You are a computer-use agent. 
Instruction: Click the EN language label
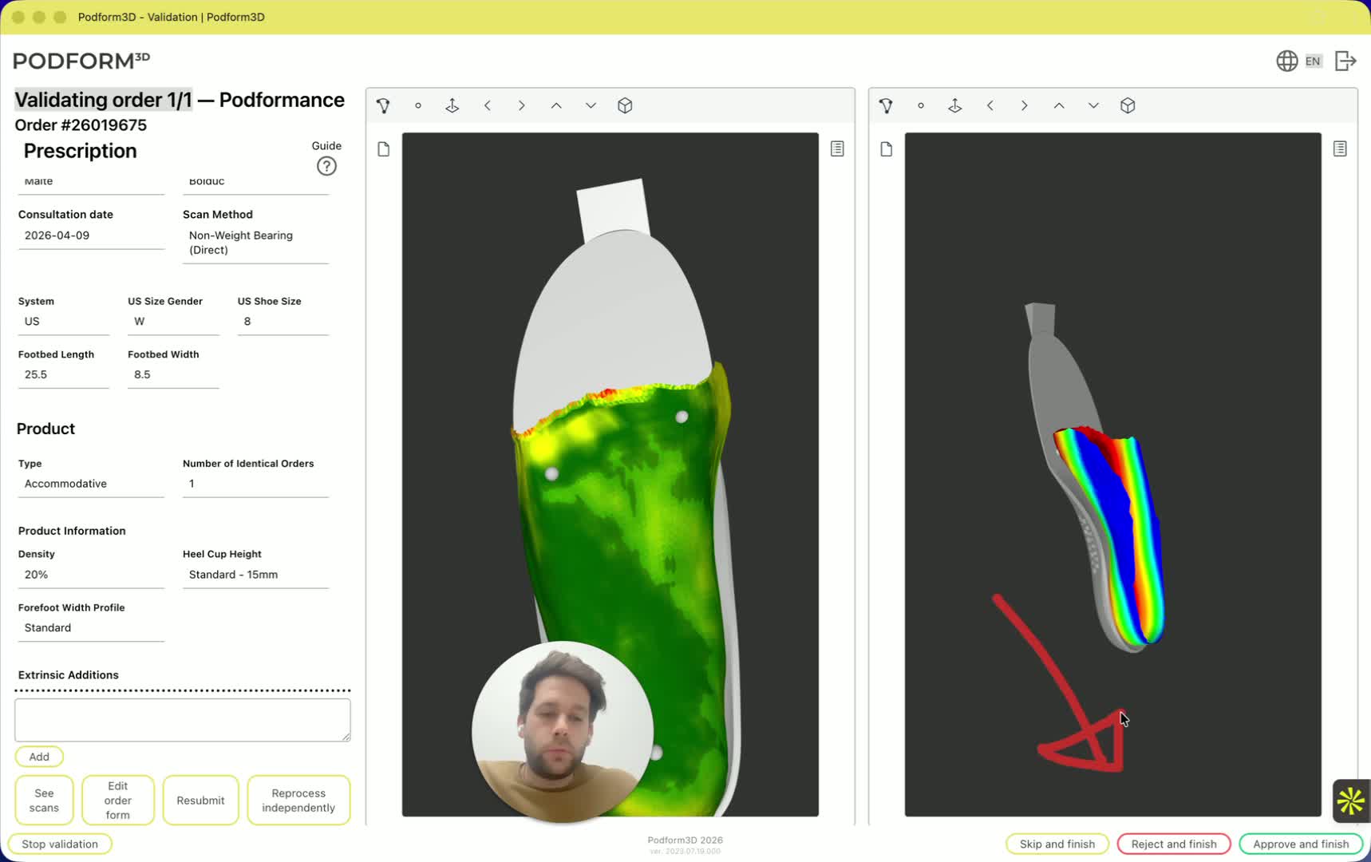coord(1313,61)
